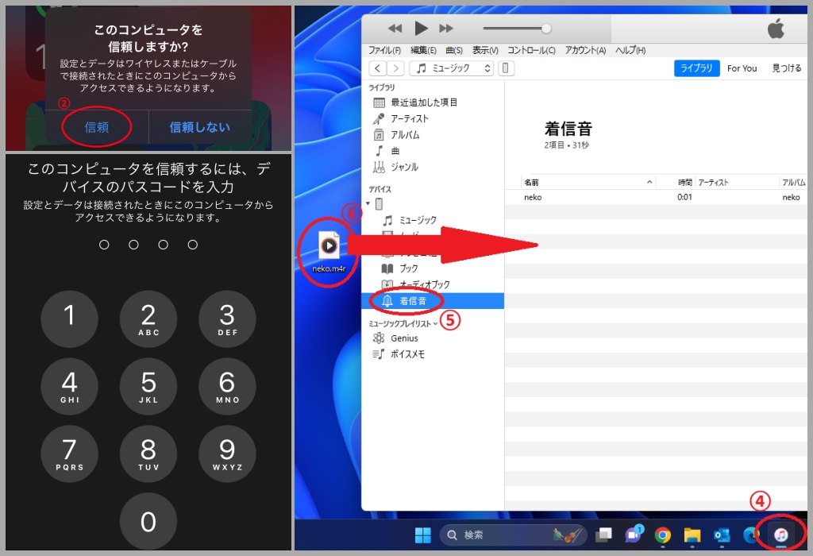Select the neko ringtone row

coord(656,197)
